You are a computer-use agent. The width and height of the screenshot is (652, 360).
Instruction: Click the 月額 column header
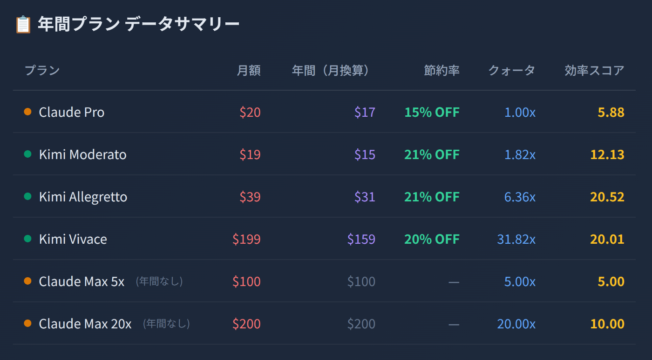[249, 71]
